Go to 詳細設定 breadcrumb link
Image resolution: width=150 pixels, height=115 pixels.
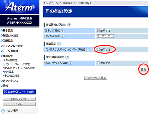[x=68, y=3]
